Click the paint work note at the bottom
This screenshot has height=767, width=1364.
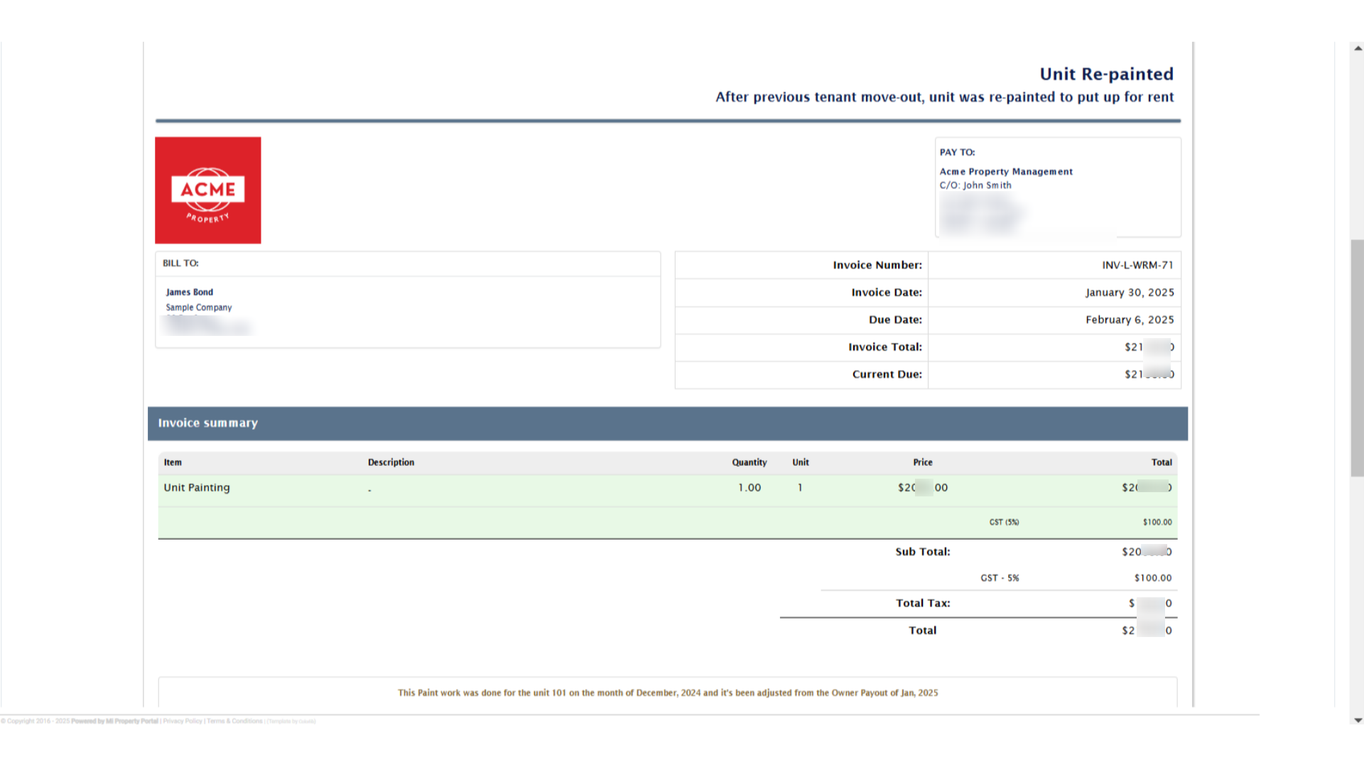[x=668, y=692]
